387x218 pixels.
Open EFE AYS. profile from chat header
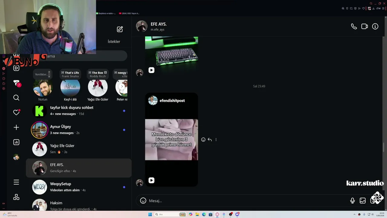point(151,26)
